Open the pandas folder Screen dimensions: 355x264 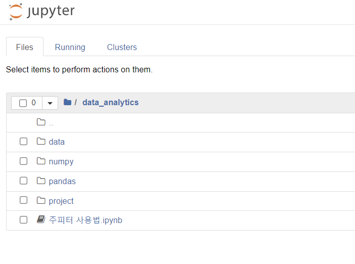(62, 181)
